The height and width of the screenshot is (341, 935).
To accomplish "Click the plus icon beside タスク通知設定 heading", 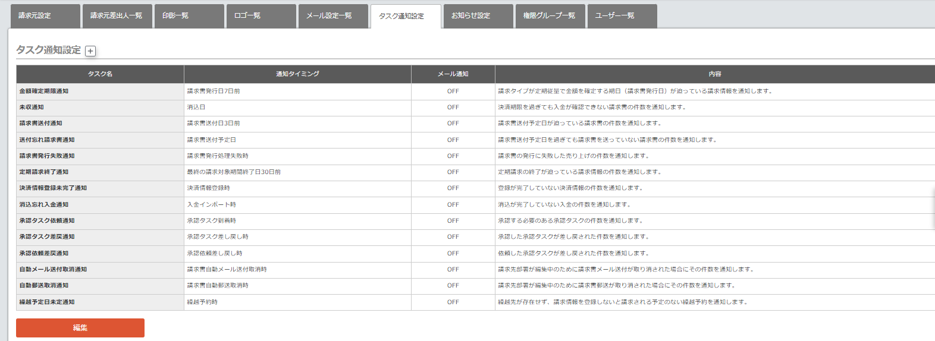I will (x=90, y=51).
